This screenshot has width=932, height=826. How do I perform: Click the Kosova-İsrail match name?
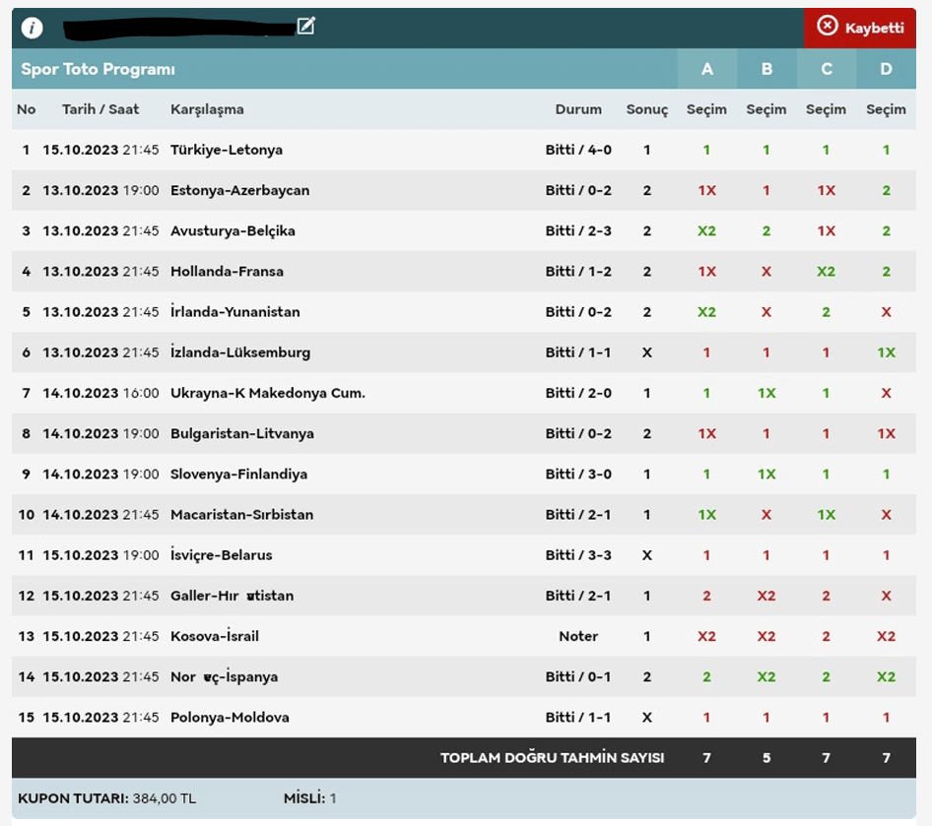(x=215, y=636)
